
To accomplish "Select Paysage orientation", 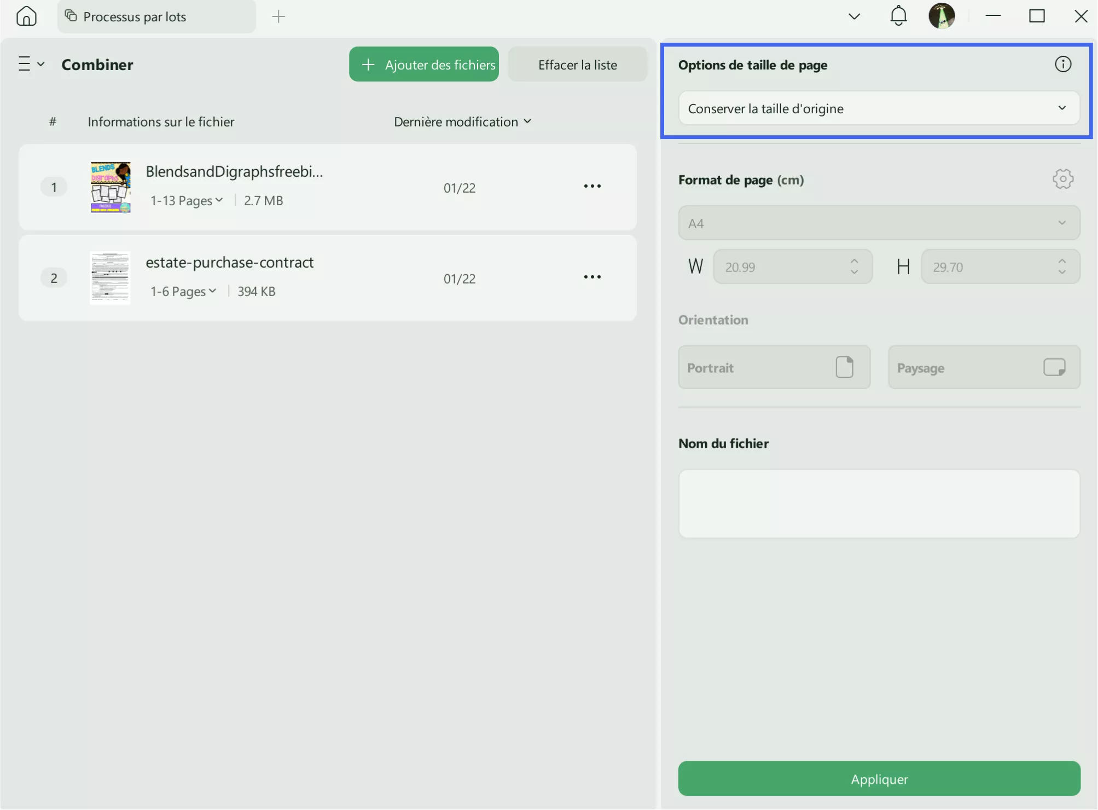I will tap(984, 367).
